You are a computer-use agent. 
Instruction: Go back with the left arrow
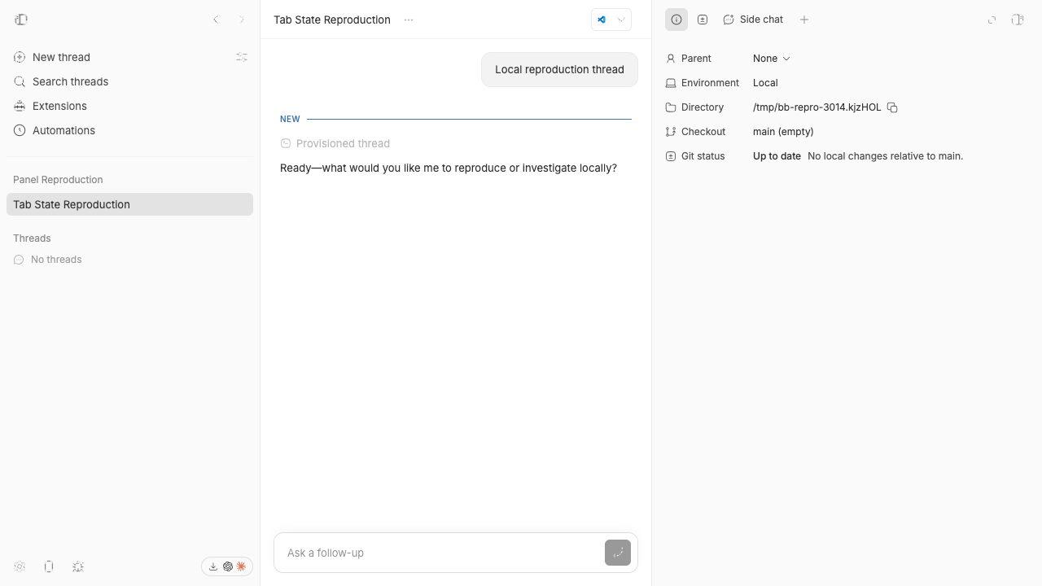(x=216, y=20)
